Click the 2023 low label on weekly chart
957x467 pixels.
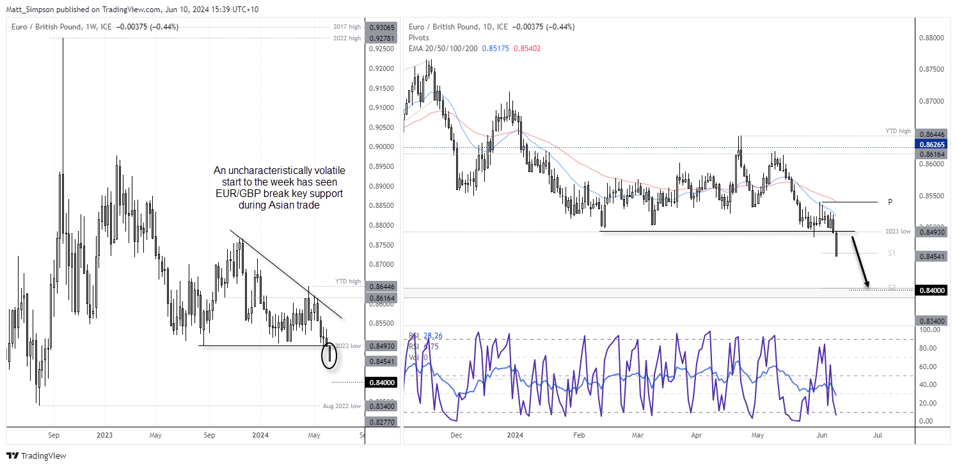(x=349, y=345)
